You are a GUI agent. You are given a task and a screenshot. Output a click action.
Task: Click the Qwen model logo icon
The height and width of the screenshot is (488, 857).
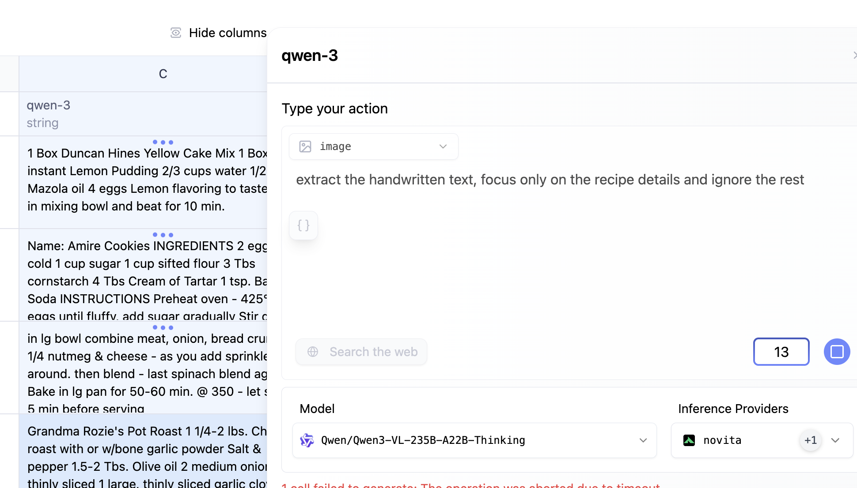307,440
